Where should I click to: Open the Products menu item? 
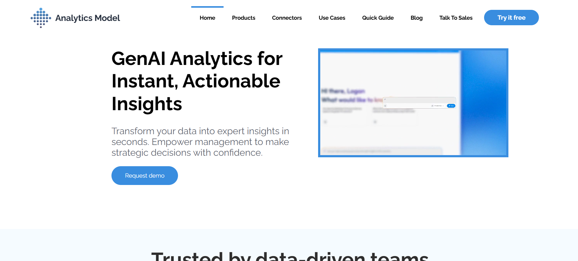pyautogui.click(x=244, y=18)
